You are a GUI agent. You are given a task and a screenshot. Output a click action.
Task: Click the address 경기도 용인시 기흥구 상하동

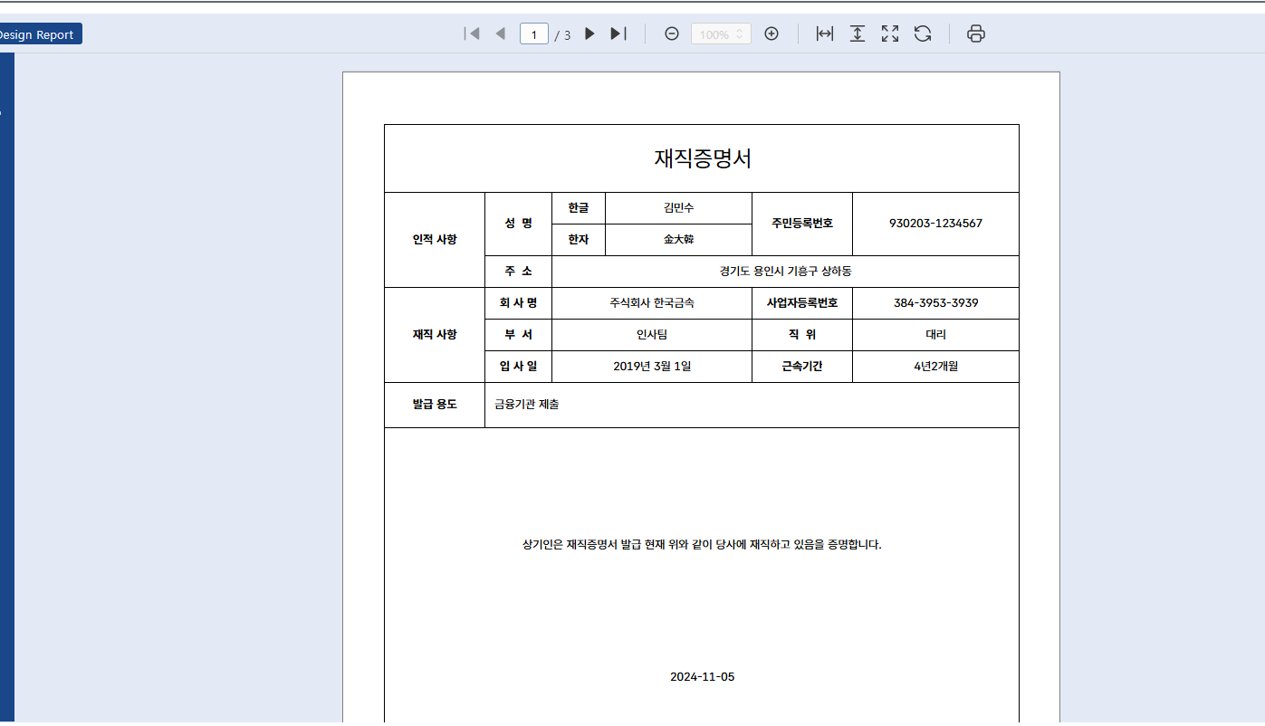click(x=785, y=272)
